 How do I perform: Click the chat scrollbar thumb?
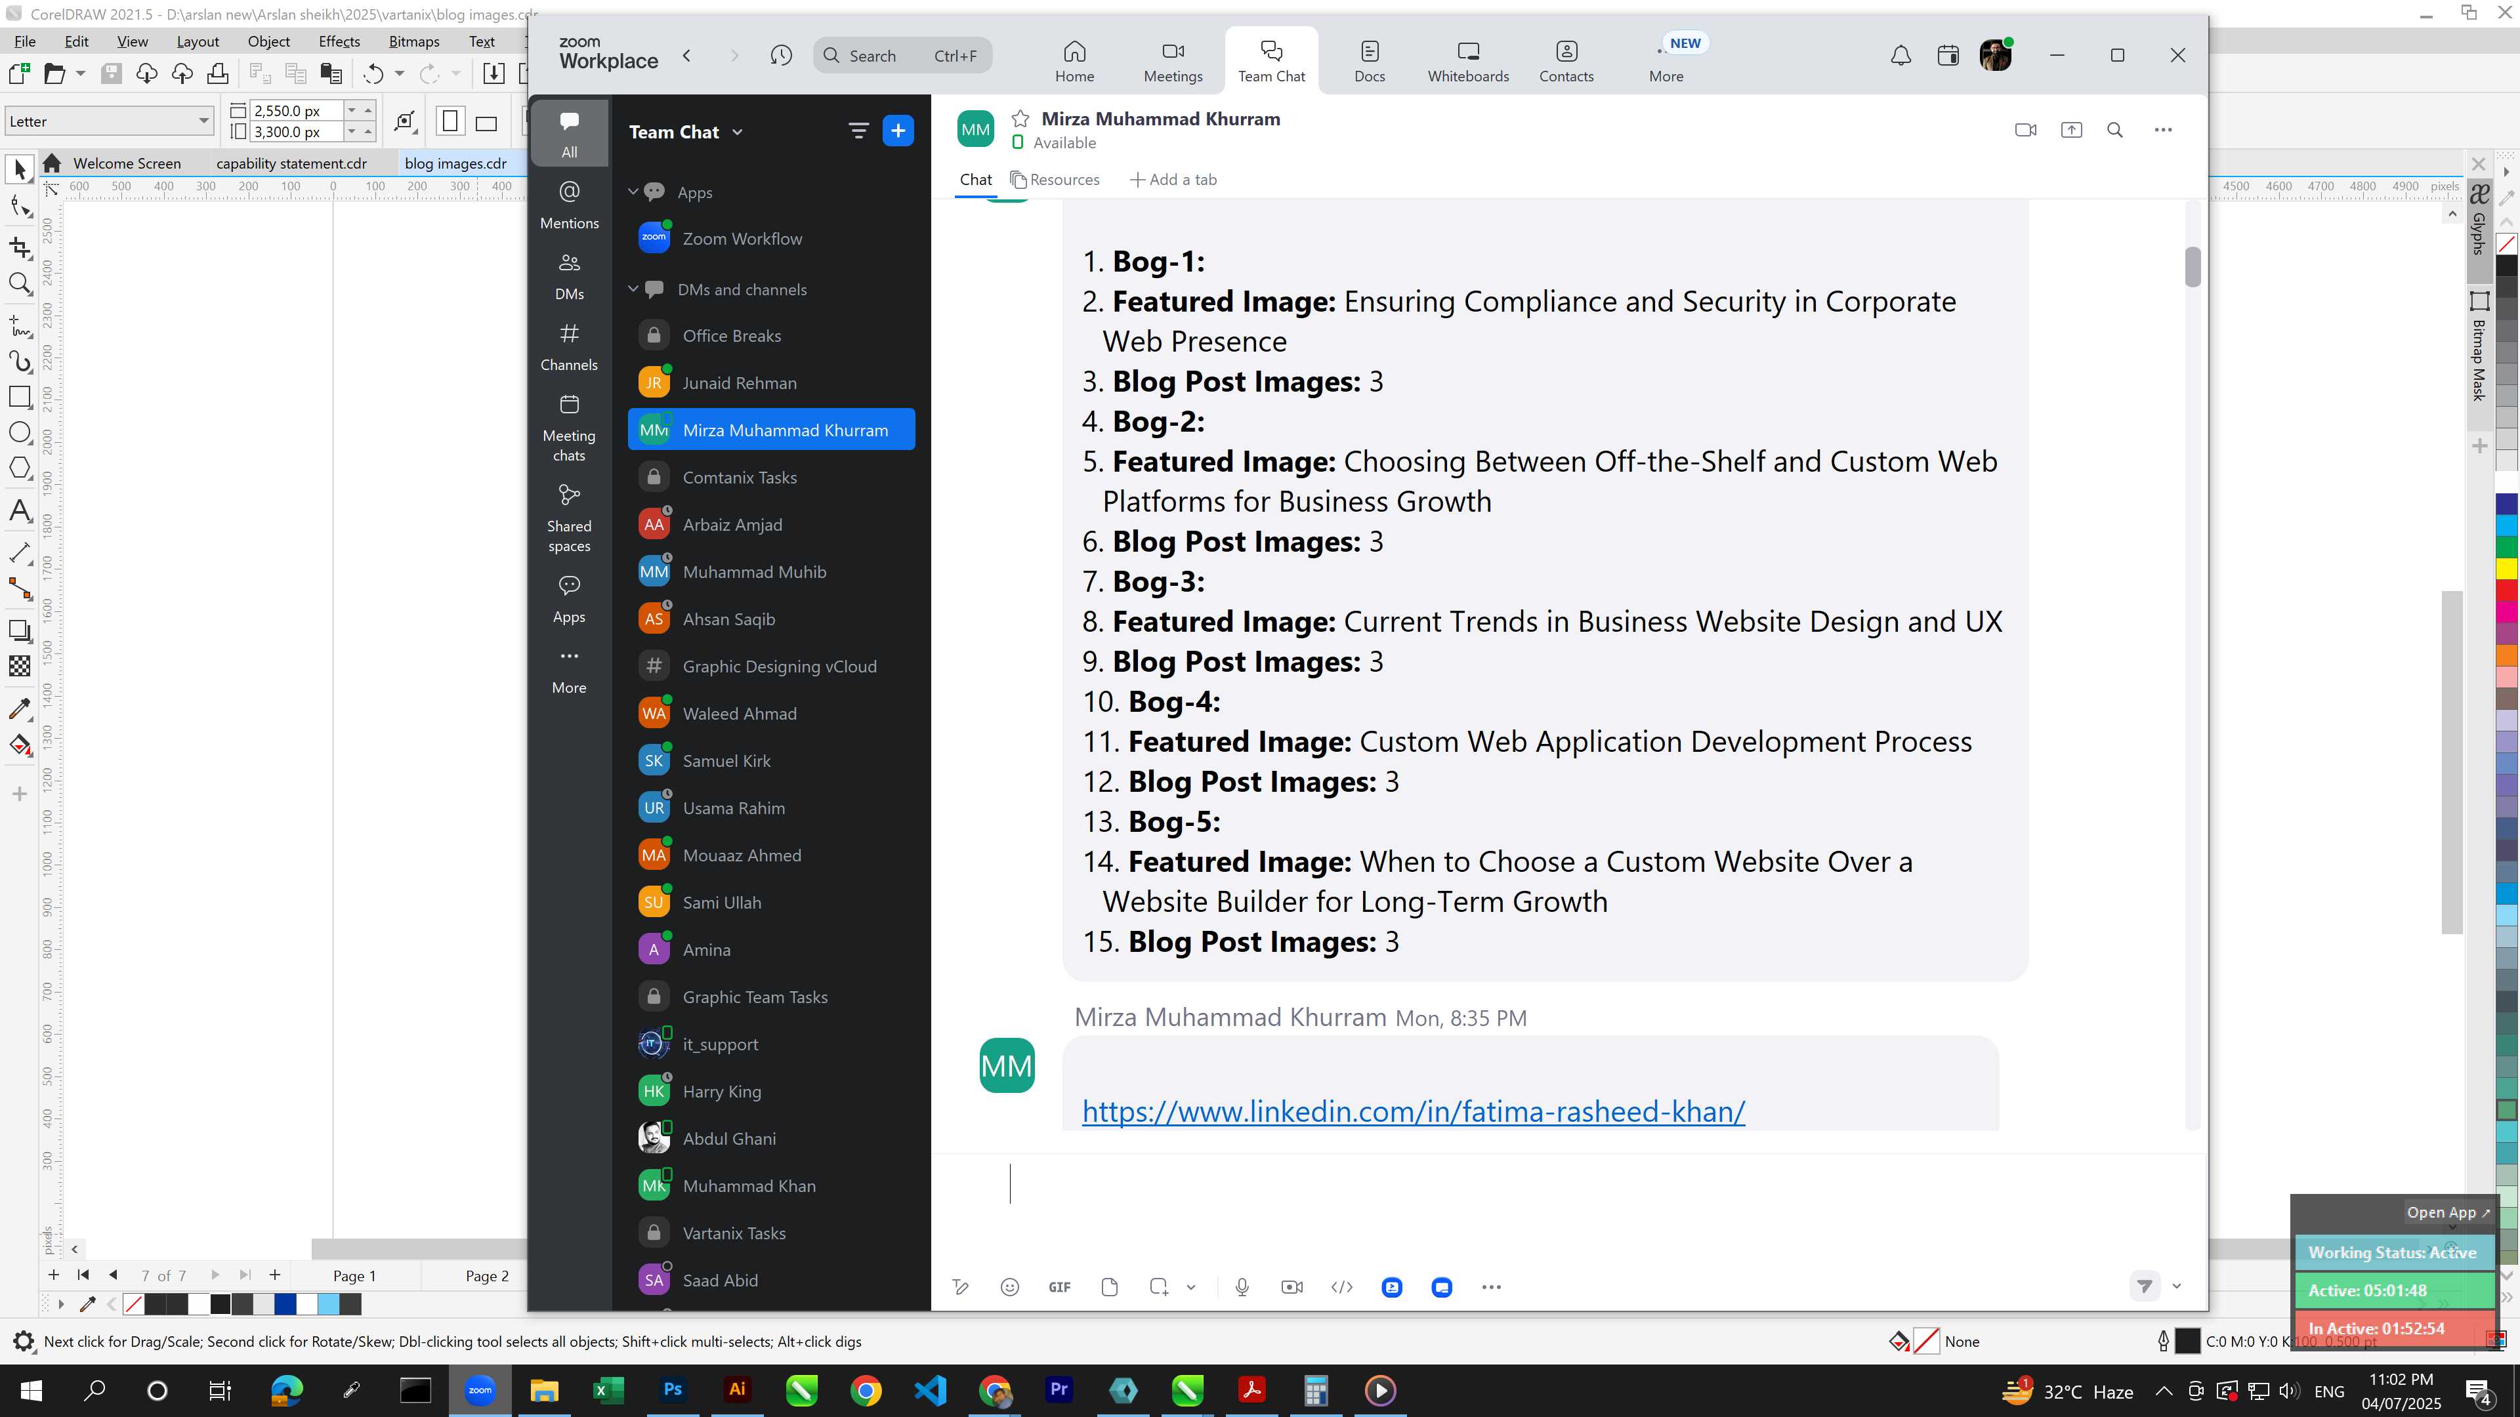pos(2193,267)
